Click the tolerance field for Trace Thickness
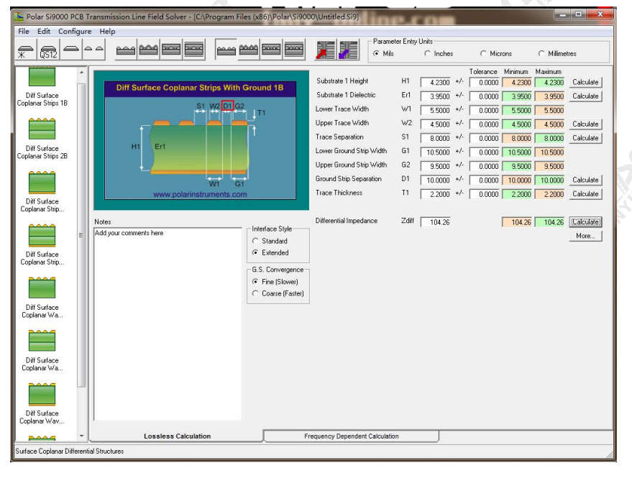Image resolution: width=632 pixels, height=481 pixels. [485, 194]
